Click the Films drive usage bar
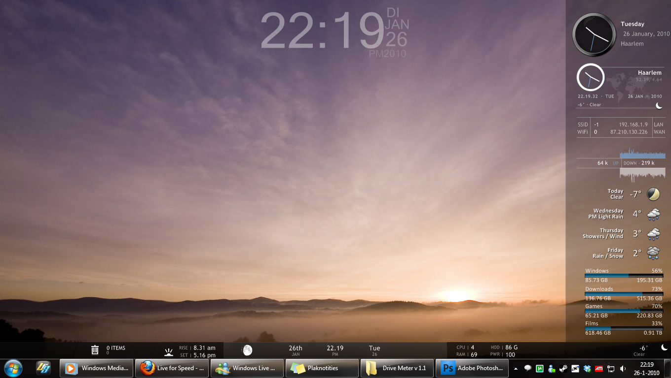This screenshot has width=671, height=378. [624, 328]
